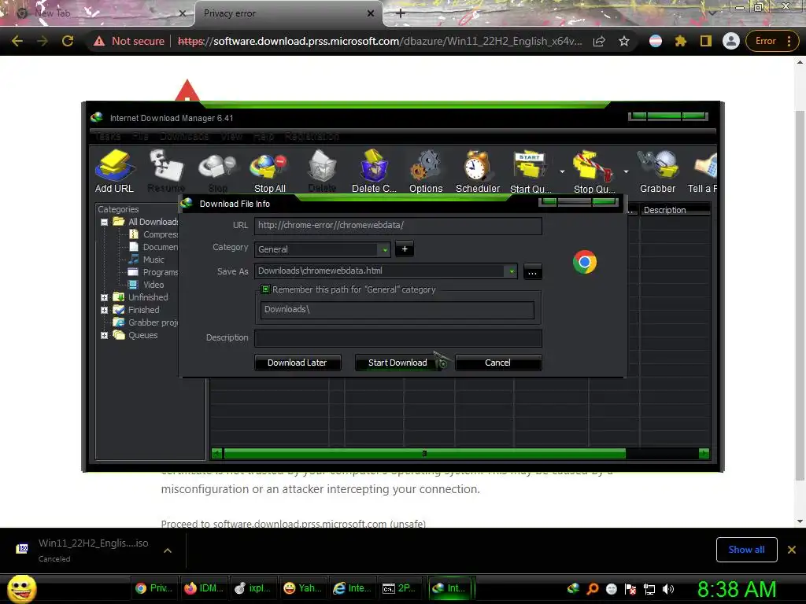
Task: Click the IDM horizontal scrollbar right arrow
Action: point(704,454)
